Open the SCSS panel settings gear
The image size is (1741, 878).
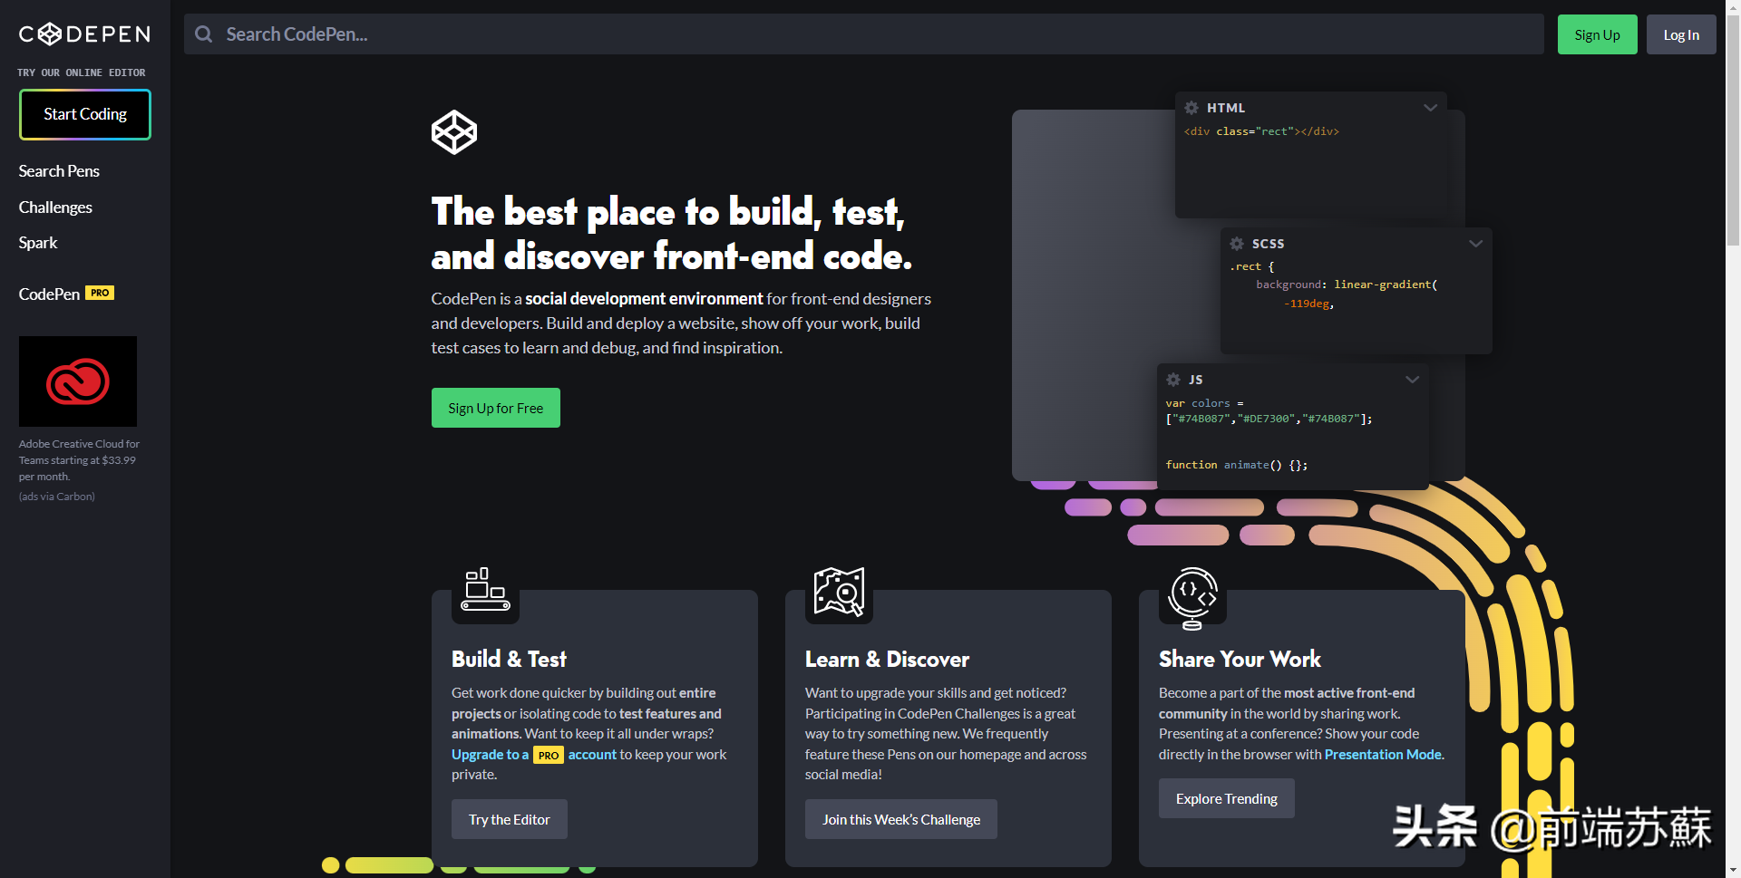[x=1237, y=244]
